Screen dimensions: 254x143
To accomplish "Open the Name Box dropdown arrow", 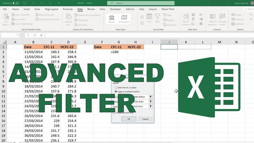I will coord(17,35).
